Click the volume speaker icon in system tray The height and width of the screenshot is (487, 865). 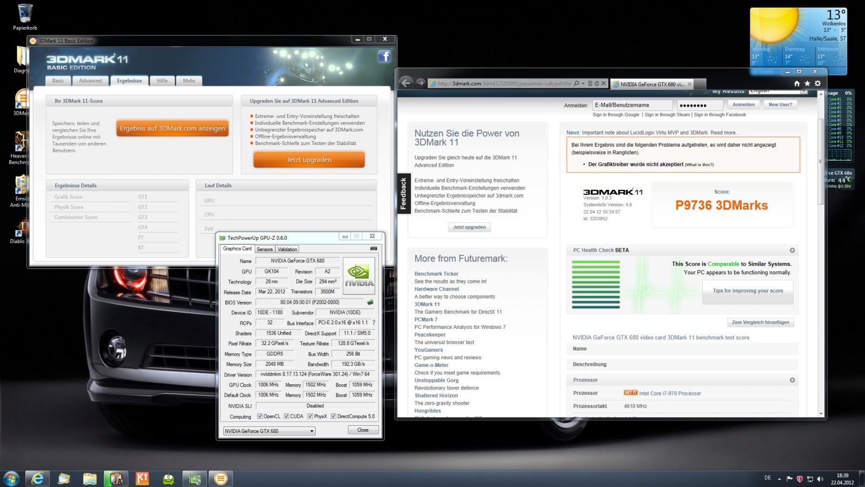pos(821,479)
